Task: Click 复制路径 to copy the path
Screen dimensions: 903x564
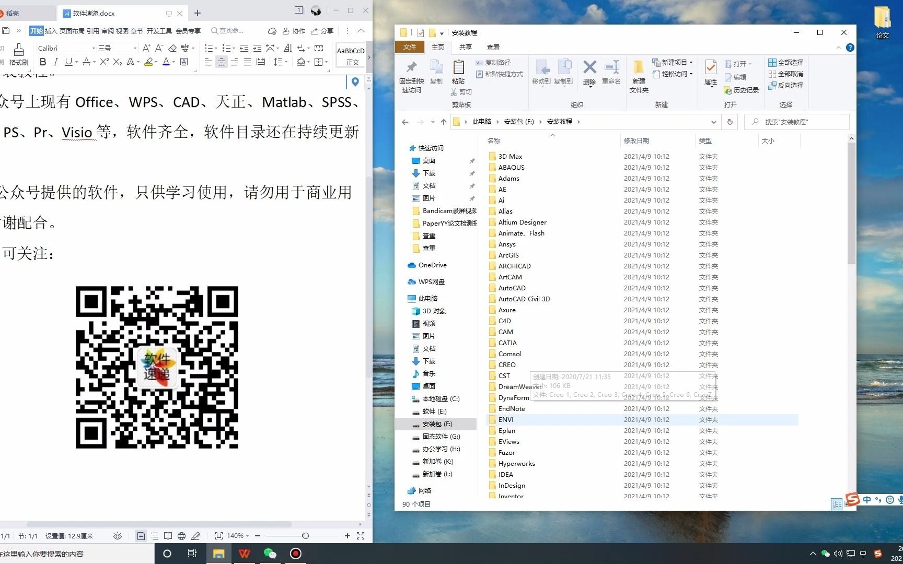Action: 496,62
